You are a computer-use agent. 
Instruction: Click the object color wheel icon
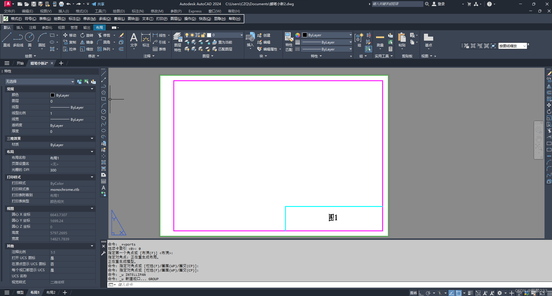tap(297, 35)
